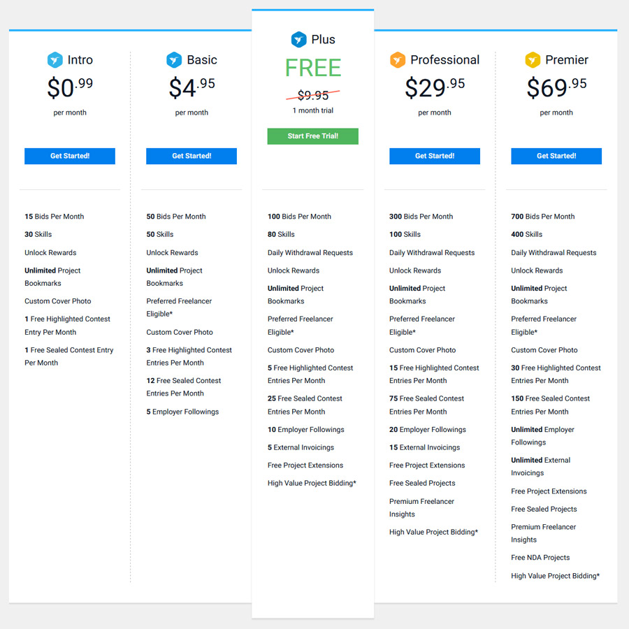The image size is (629, 629).
Task: Click the Premier plan gold icon
Action: tap(533, 60)
